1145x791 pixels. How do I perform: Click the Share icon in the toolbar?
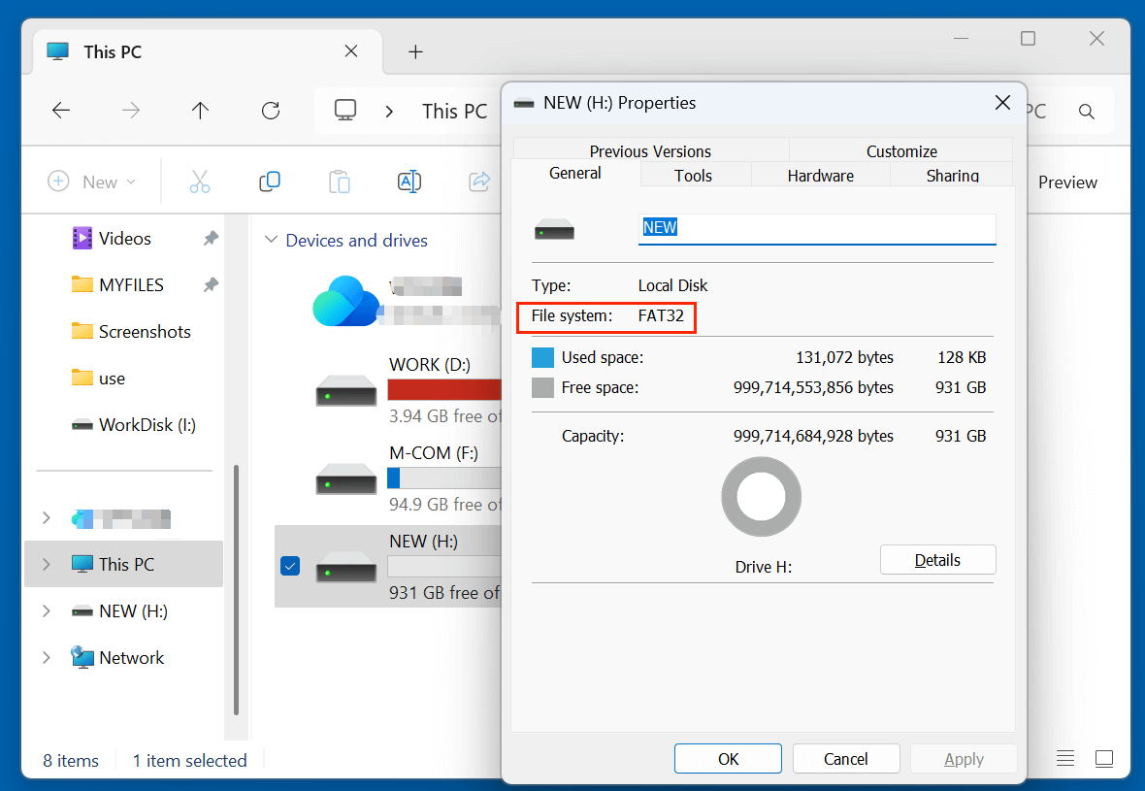coord(478,181)
